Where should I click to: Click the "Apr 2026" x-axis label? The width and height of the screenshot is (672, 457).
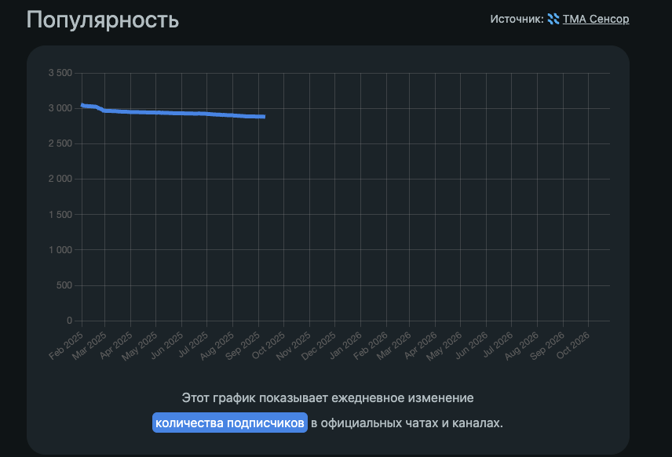point(421,345)
